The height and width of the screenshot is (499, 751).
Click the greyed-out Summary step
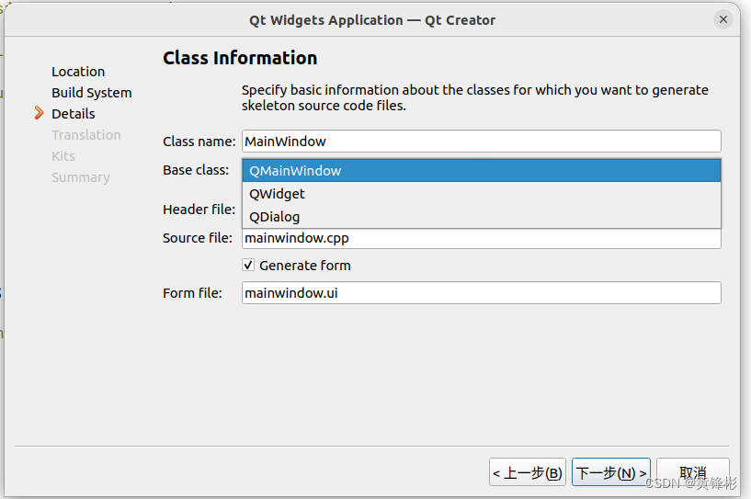pos(81,177)
